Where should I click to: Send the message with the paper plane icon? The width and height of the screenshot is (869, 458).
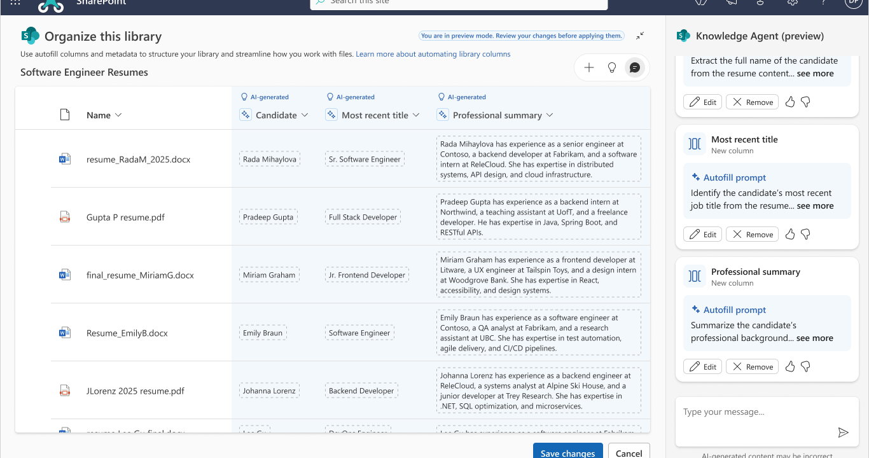click(844, 433)
